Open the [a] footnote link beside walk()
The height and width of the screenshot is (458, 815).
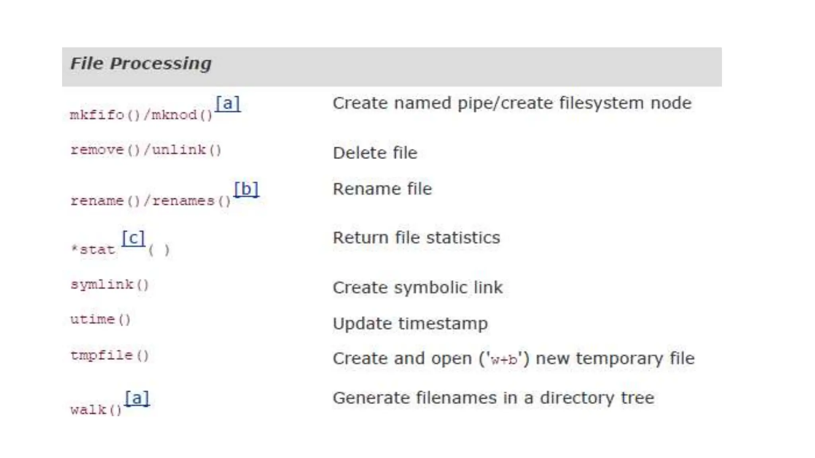tap(137, 398)
